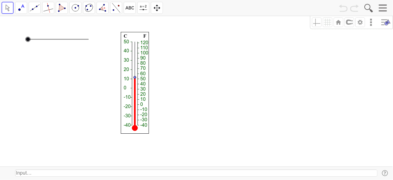Open the search magnifier
The width and height of the screenshot is (393, 180).
(368, 8)
